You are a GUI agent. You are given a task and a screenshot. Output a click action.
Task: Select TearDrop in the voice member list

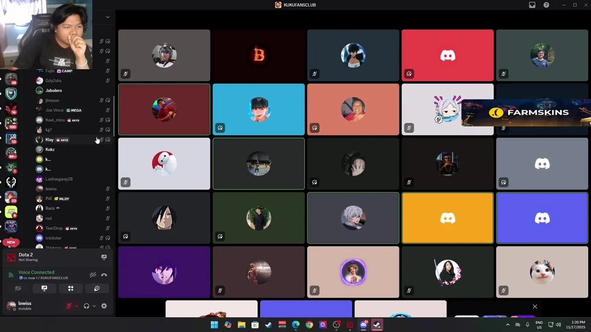click(74, 228)
